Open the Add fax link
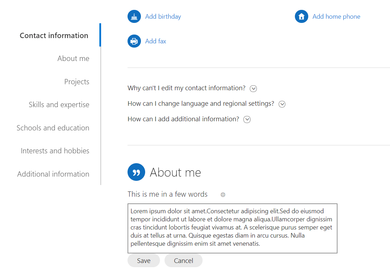 click(155, 41)
